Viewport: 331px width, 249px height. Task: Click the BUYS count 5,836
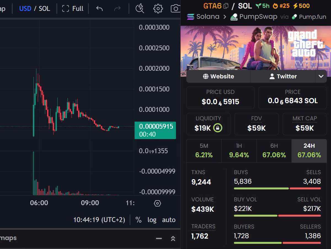click(243, 181)
